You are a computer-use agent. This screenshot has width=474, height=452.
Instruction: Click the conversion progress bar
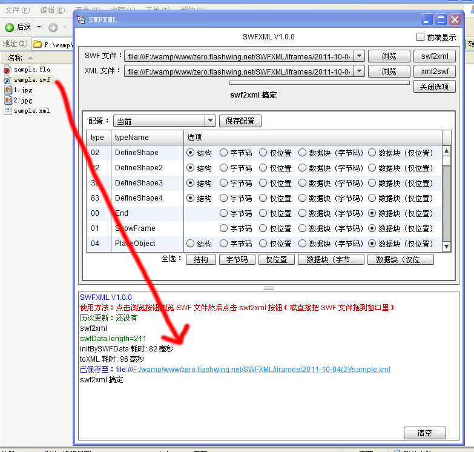coord(320,82)
